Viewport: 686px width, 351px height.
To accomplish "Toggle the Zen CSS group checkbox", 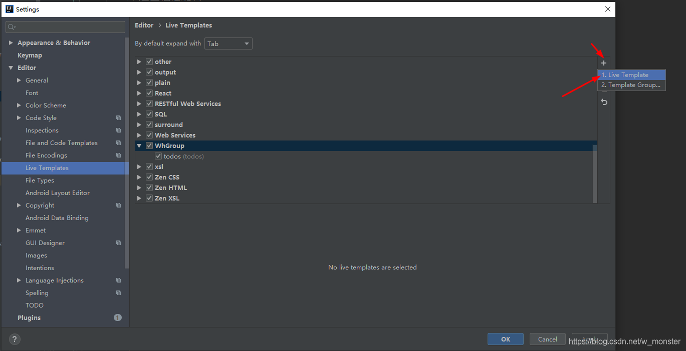I will 149,177.
